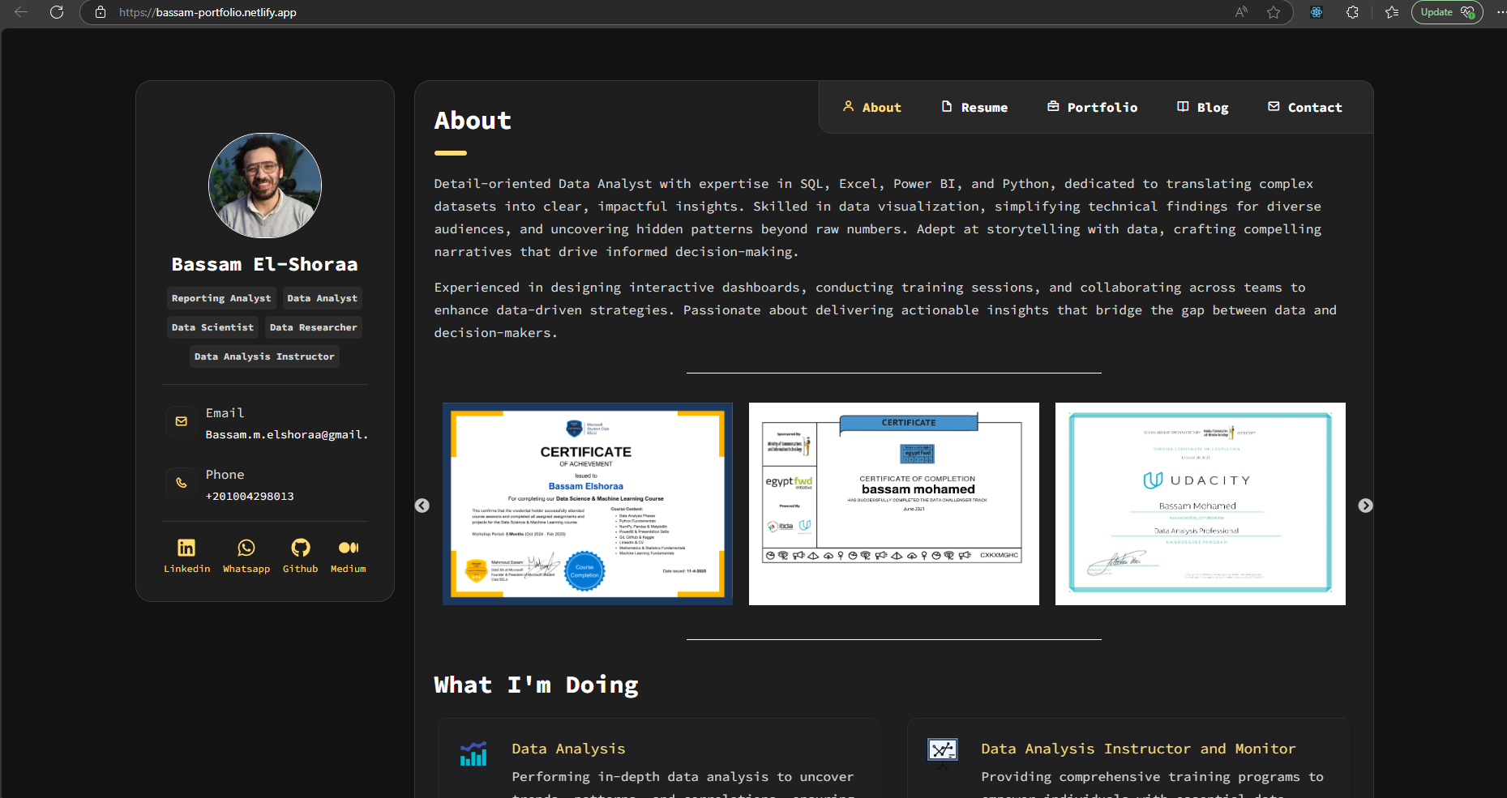Screen dimensions: 1507x798
Task: Click the browser Update button
Action: [x=1447, y=12]
